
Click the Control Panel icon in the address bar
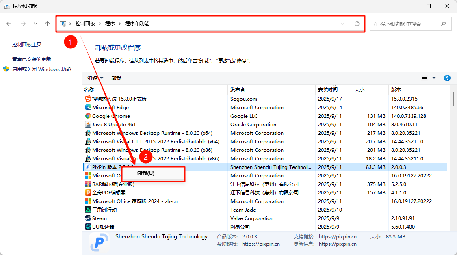click(63, 24)
